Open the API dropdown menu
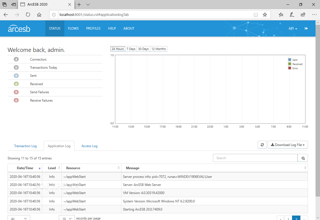Image resolution: width=320 pixels, height=220 pixels. 293,28
